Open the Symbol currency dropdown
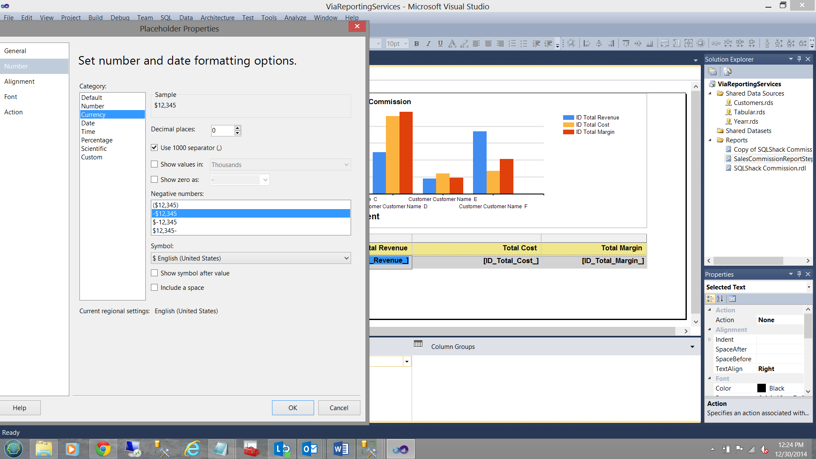Screen dimensions: 816x459 [x=346, y=258]
